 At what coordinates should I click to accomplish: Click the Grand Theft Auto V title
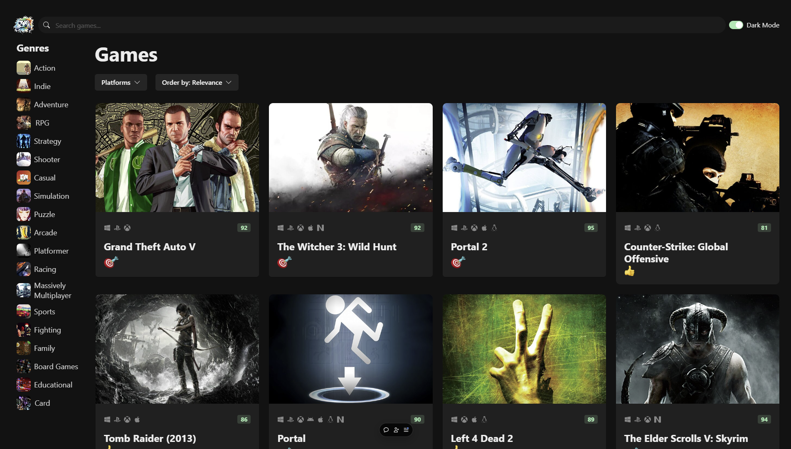pos(150,247)
